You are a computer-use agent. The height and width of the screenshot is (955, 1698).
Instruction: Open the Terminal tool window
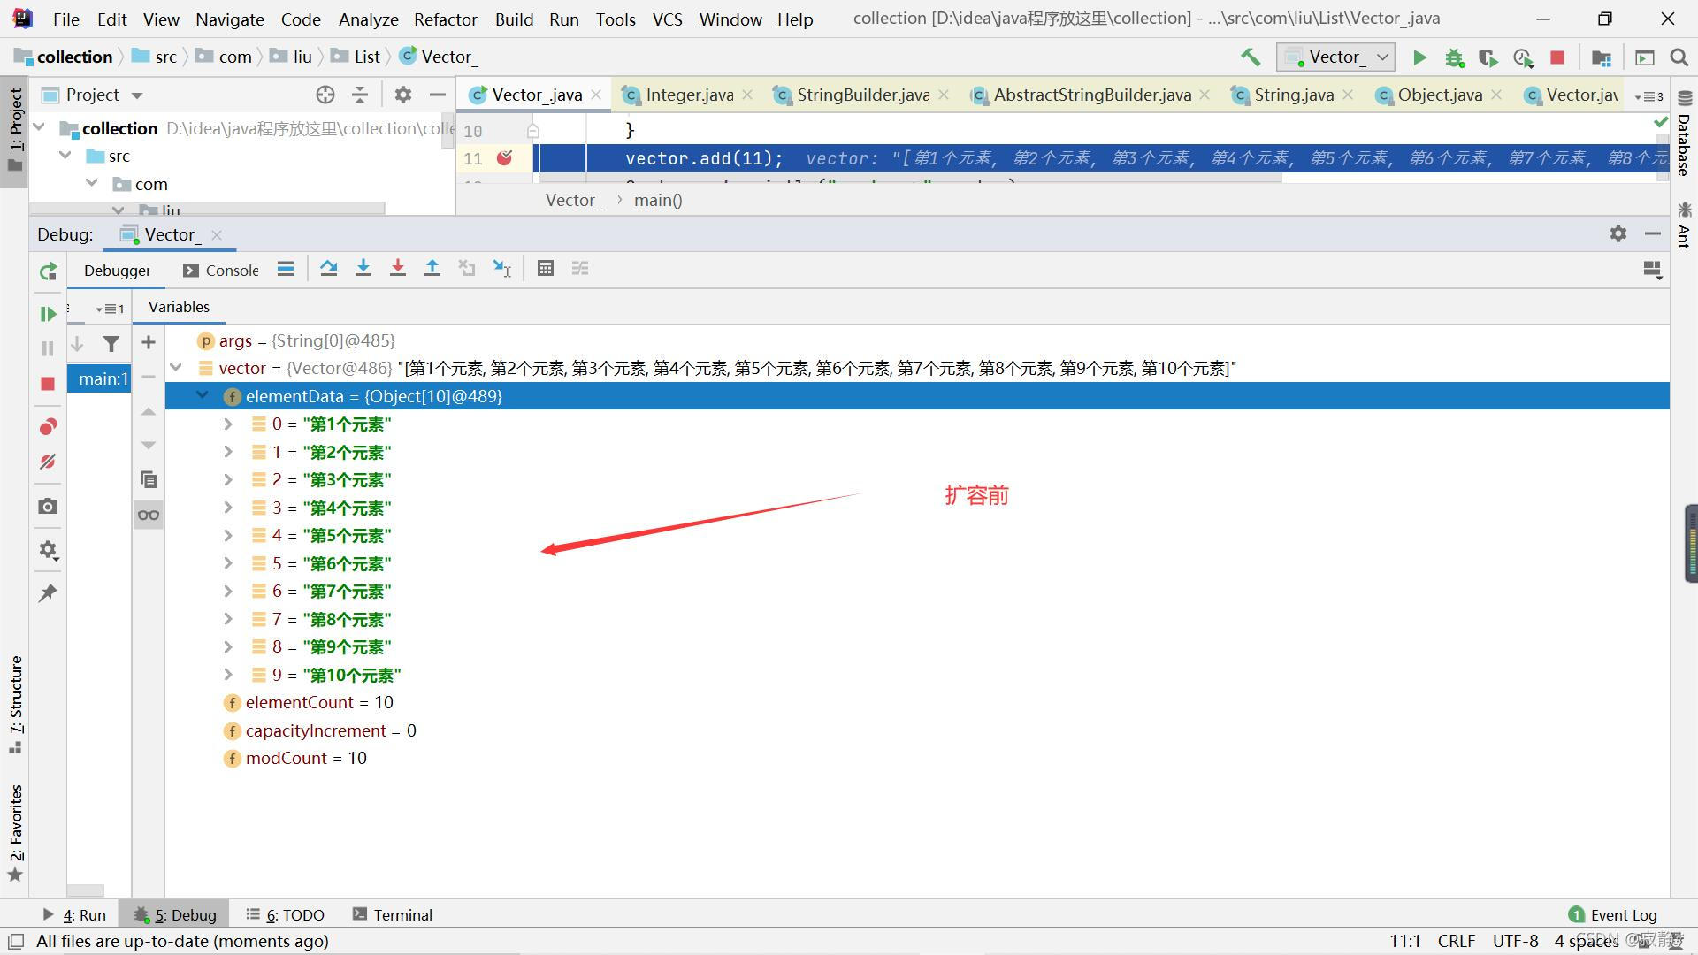click(393, 914)
